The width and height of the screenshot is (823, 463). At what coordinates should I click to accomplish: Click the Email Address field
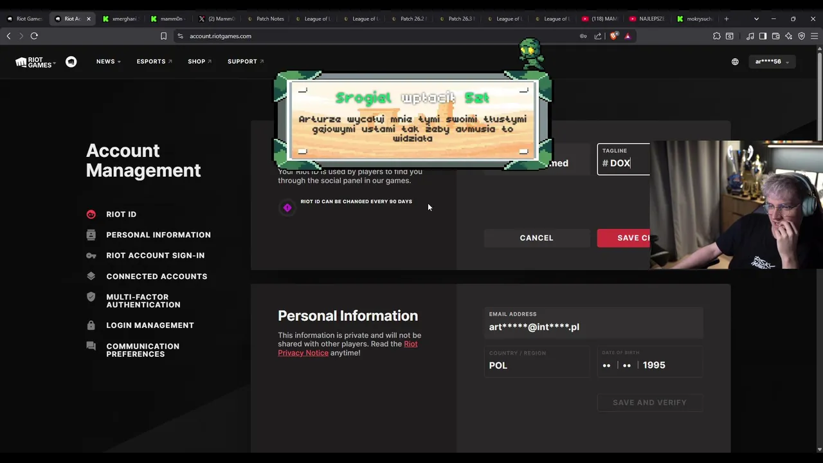(x=593, y=323)
